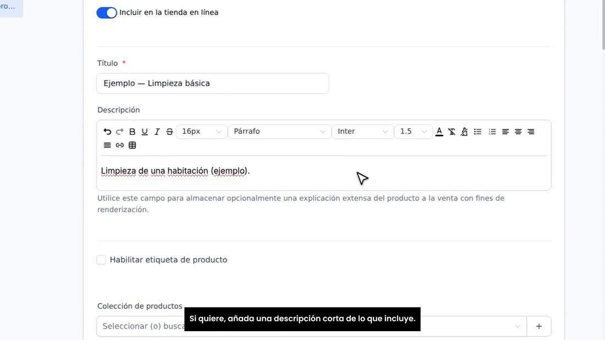Add new product collection with plus button
The image size is (605, 340).
pyautogui.click(x=539, y=326)
